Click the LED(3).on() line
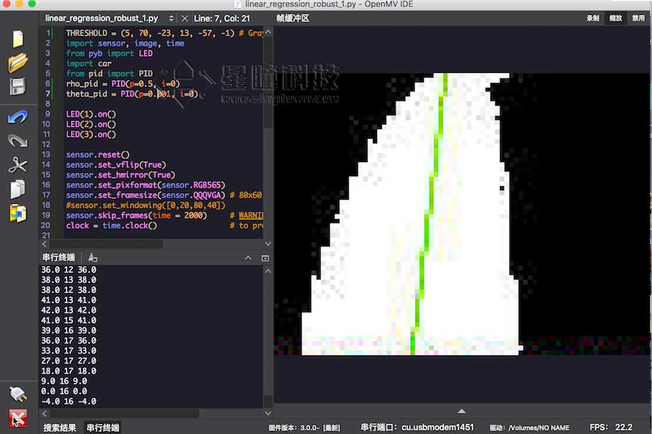This screenshot has height=434, width=652. click(91, 134)
